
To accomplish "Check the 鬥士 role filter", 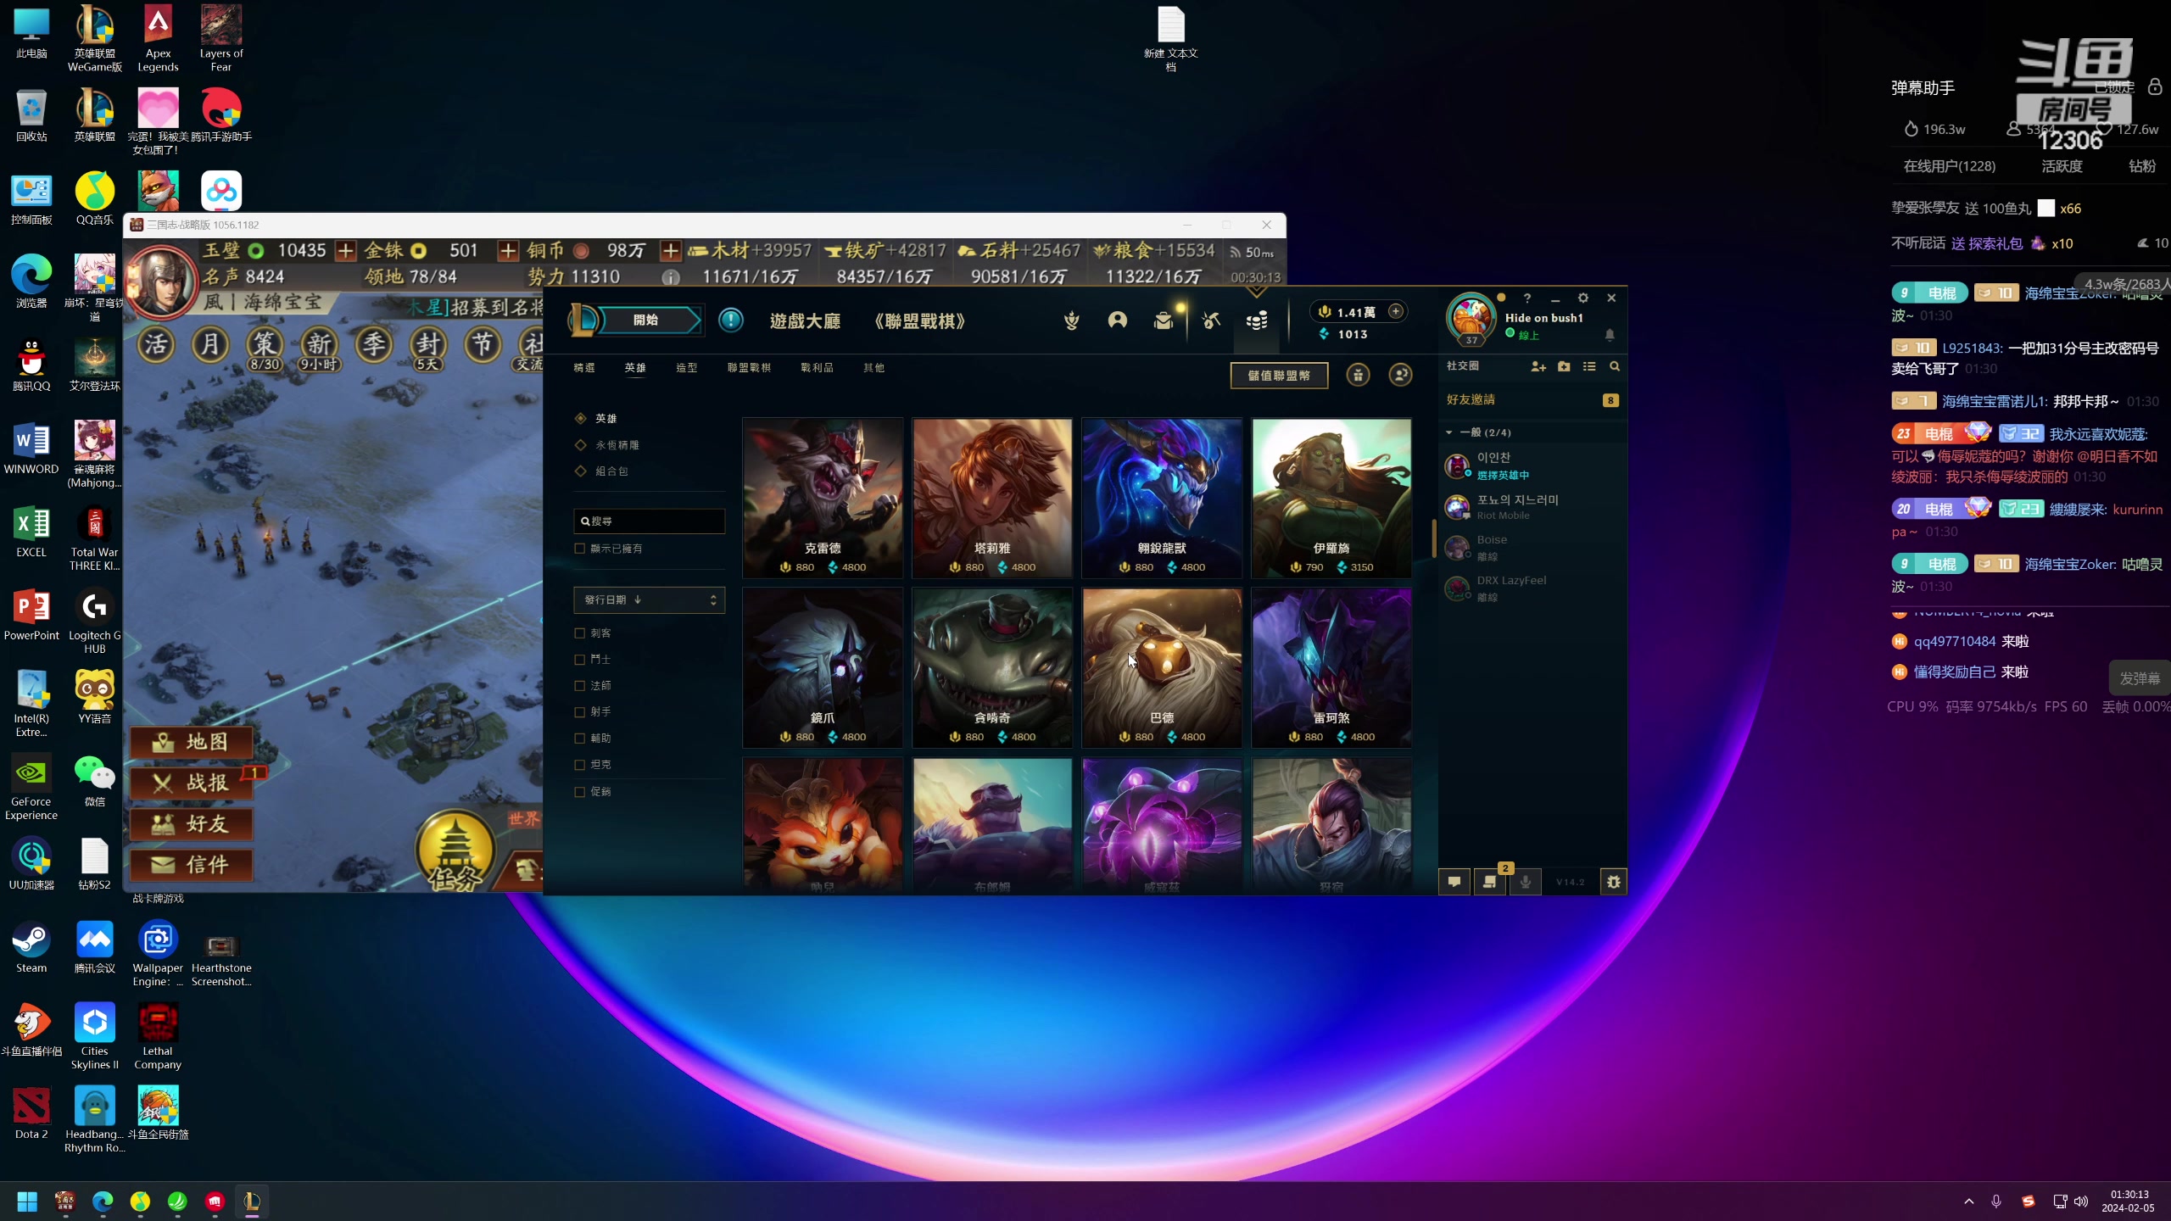I will pyautogui.click(x=580, y=660).
